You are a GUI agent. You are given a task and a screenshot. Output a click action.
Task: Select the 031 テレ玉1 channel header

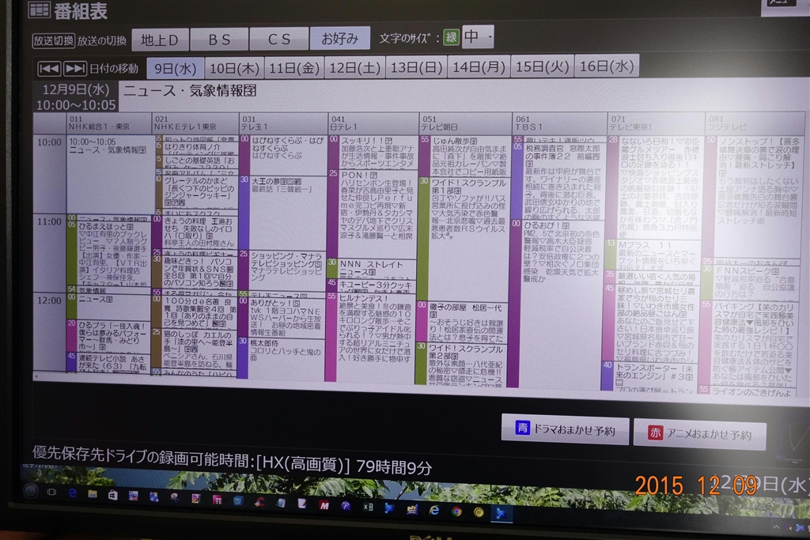coord(284,123)
